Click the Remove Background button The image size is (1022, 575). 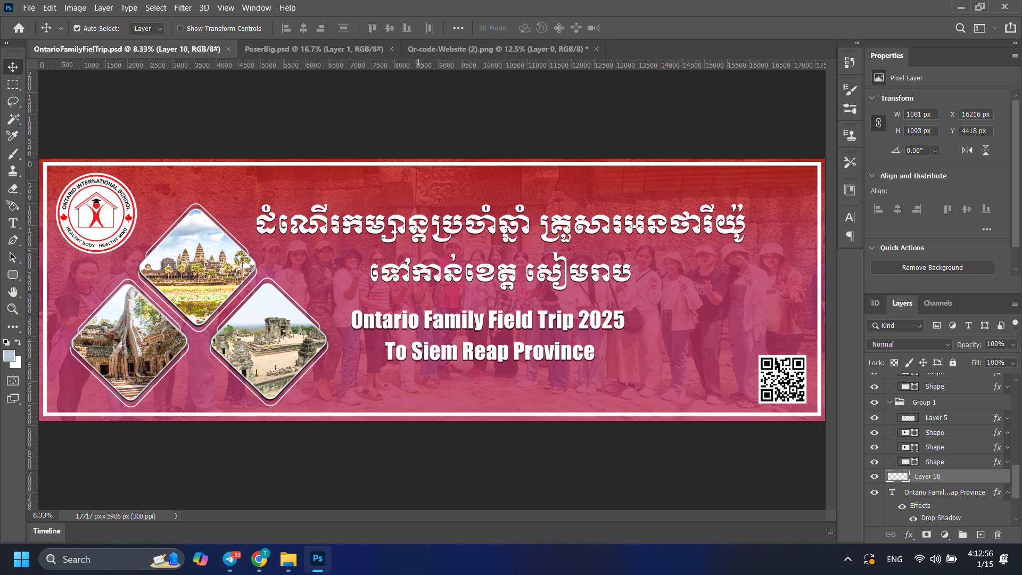(932, 267)
